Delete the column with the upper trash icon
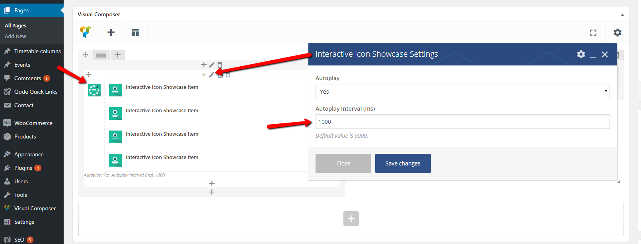Image resolution: width=641 pixels, height=244 pixels. click(x=220, y=65)
